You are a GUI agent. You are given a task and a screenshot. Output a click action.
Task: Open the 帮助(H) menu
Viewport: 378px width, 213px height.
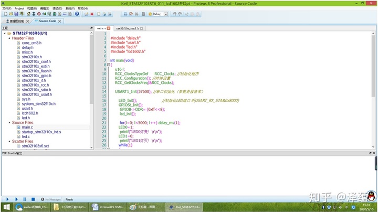click(83, 8)
